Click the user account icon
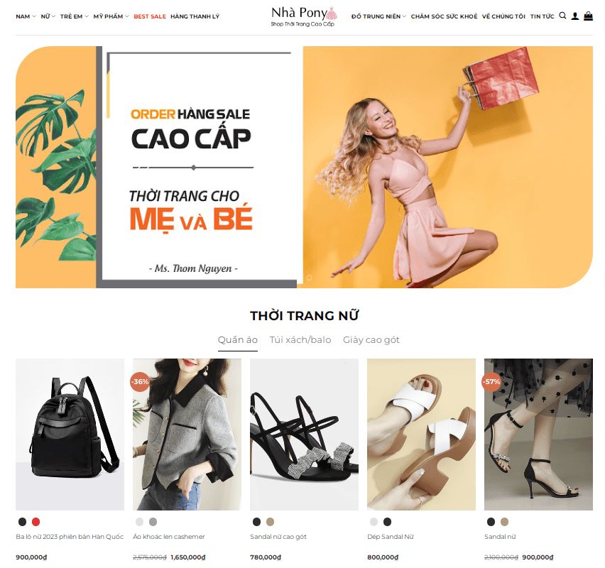The width and height of the screenshot is (605, 568). click(x=575, y=16)
